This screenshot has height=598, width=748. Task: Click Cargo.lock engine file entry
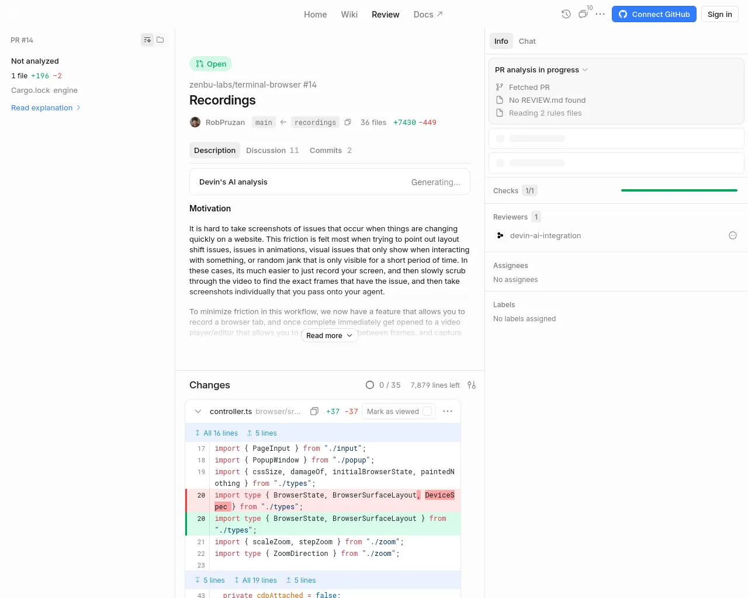coord(44,90)
